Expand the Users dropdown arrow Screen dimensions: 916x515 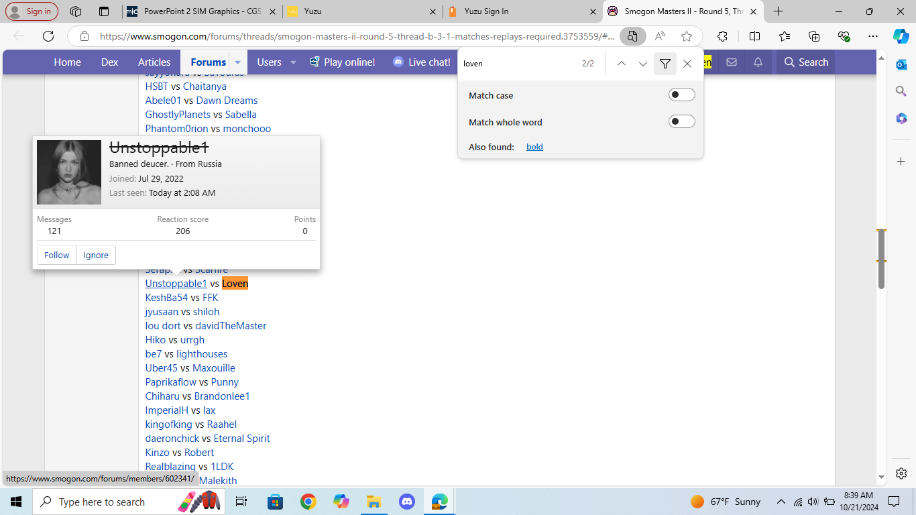click(293, 62)
